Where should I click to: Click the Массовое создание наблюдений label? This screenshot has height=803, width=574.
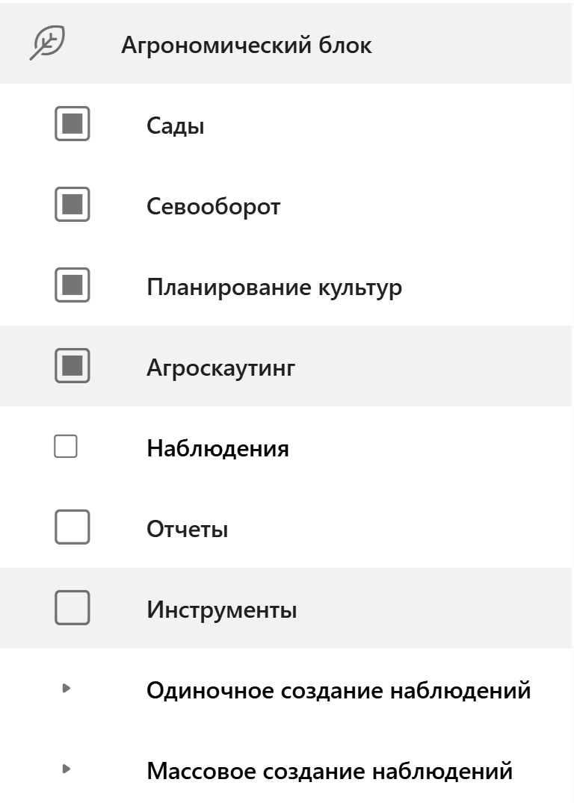(x=330, y=771)
